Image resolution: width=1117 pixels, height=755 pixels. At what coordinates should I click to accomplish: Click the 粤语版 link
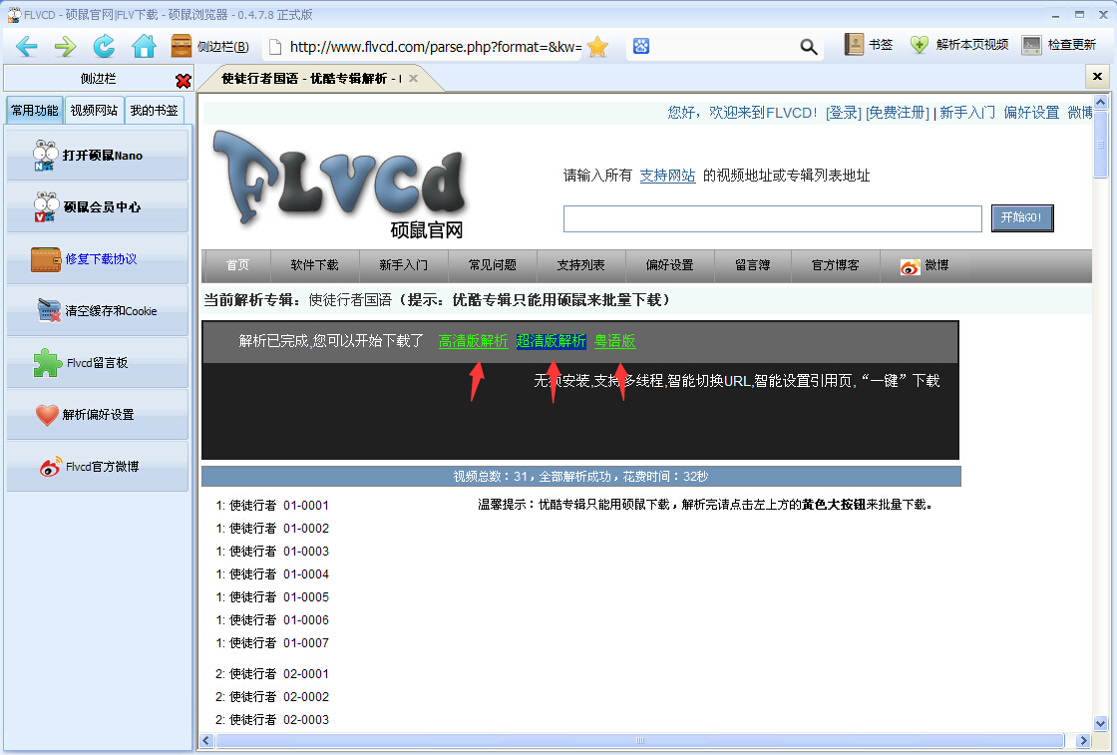click(614, 341)
